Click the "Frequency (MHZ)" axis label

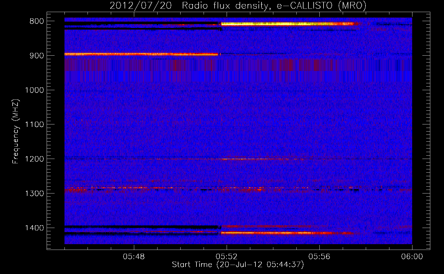click(x=16, y=131)
